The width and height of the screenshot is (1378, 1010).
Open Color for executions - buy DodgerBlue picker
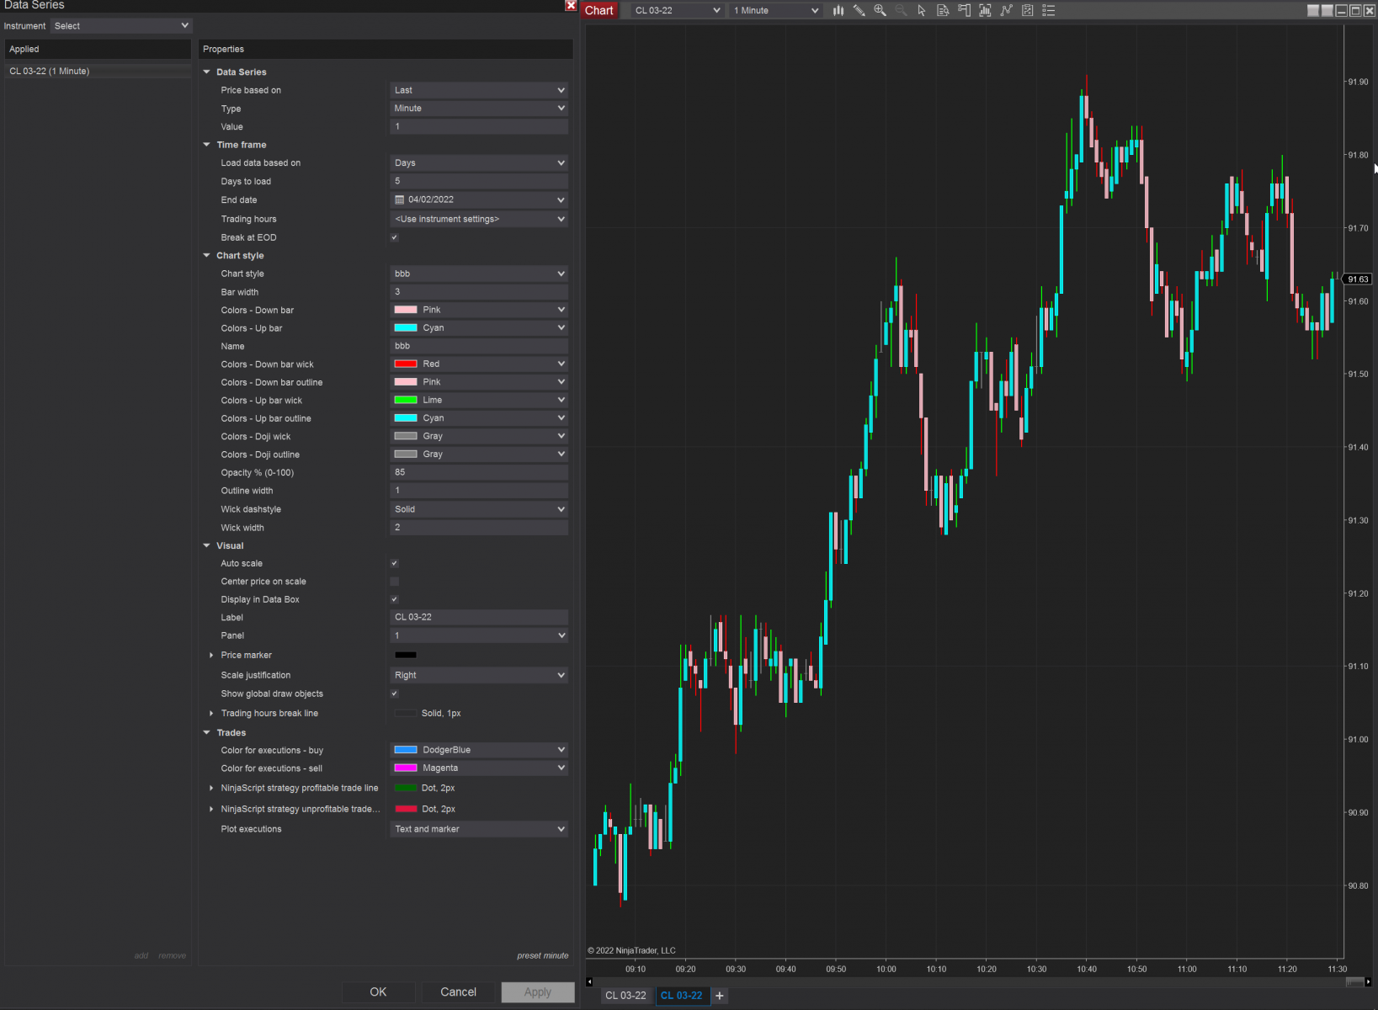[479, 750]
